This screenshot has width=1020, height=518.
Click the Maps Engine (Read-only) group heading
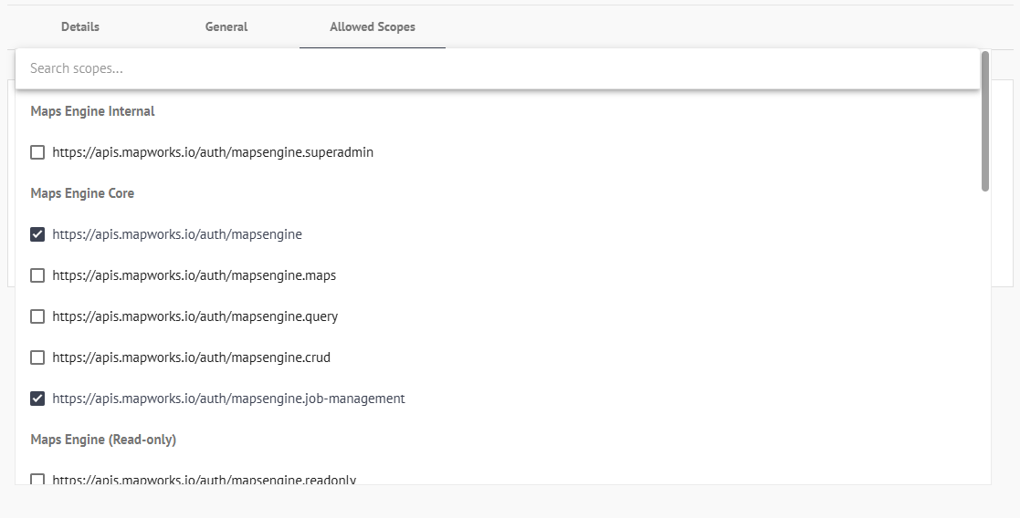coord(103,440)
